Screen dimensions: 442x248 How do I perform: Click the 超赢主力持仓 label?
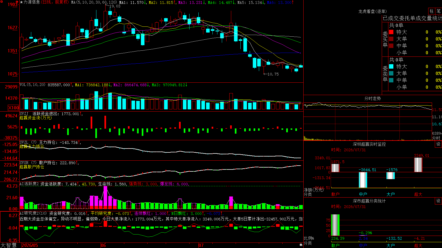[x=32, y=146]
